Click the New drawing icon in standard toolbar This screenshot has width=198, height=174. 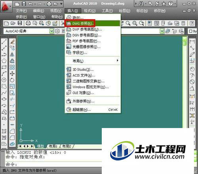(6, 23)
